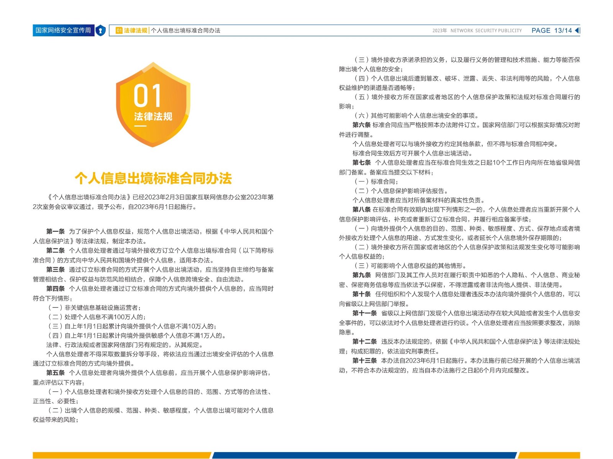Click the 第一条 article heading
This screenshot has width=613, height=459.
pyautogui.click(x=56, y=231)
